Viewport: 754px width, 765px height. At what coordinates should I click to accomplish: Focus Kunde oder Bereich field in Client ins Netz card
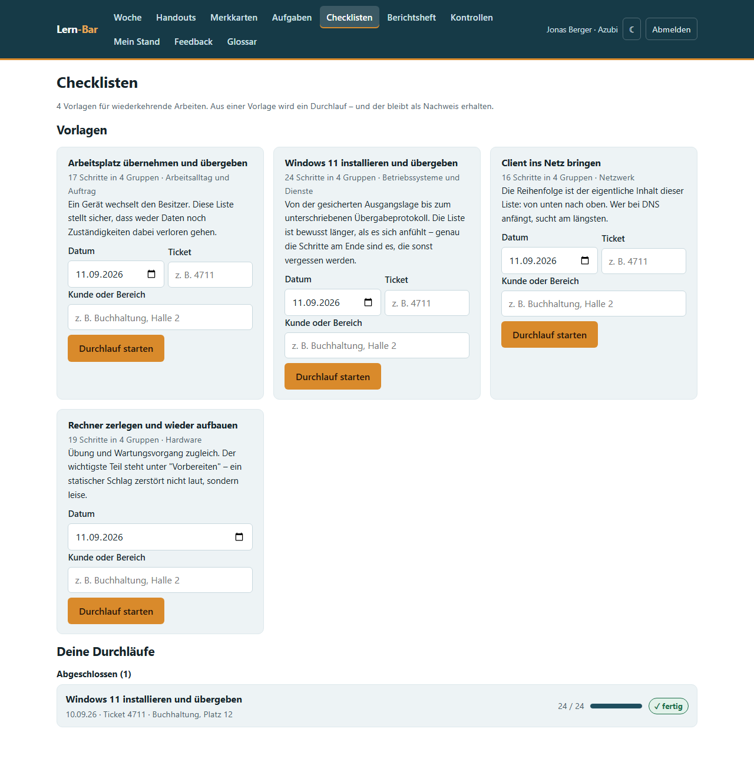[594, 304]
